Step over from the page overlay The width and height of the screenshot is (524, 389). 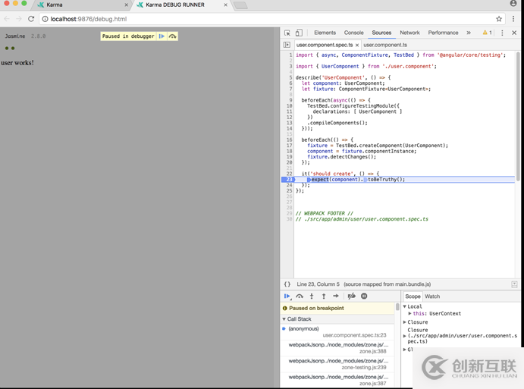pyautogui.click(x=172, y=36)
